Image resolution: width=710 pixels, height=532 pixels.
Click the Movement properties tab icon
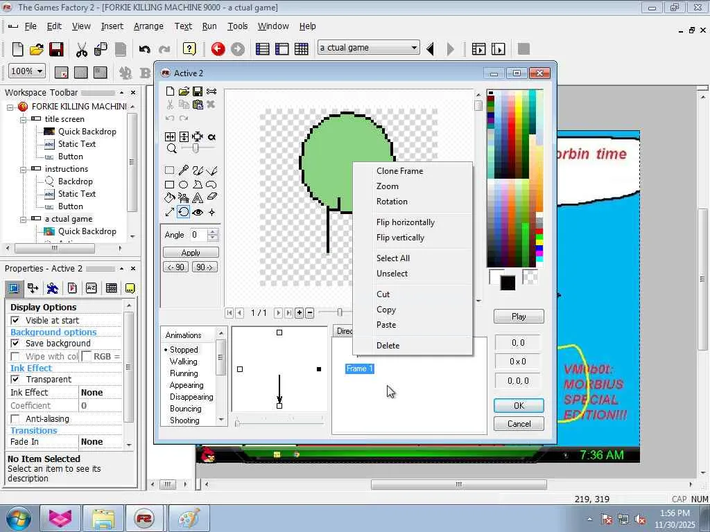pos(33,288)
